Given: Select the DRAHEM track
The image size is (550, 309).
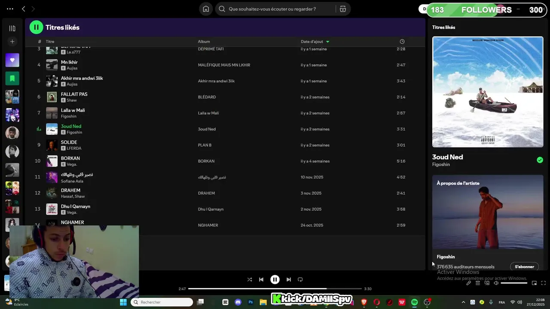Looking at the screenshot, I should tap(70, 190).
